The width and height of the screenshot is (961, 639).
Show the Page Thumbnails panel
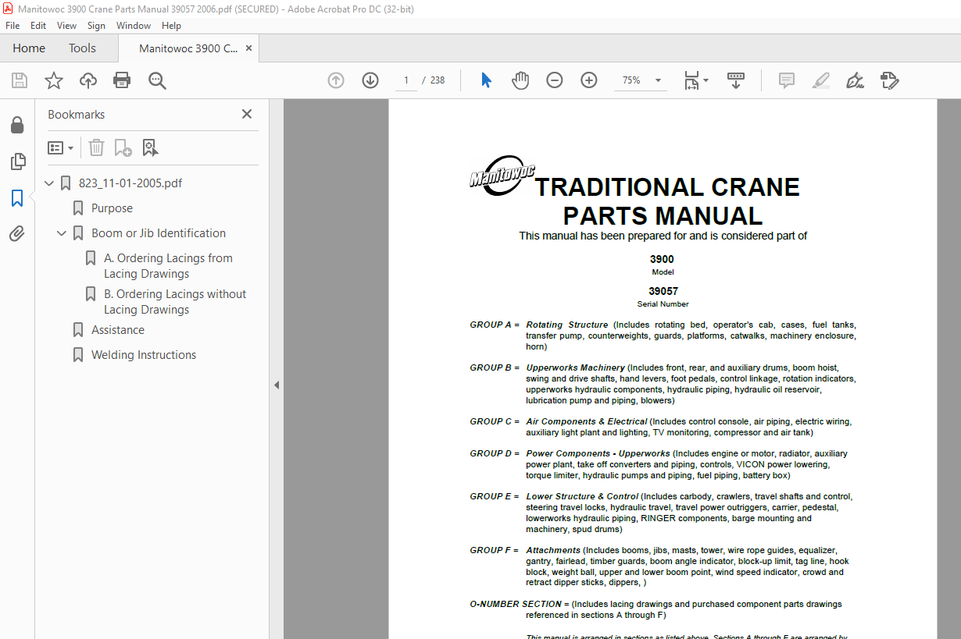[17, 162]
